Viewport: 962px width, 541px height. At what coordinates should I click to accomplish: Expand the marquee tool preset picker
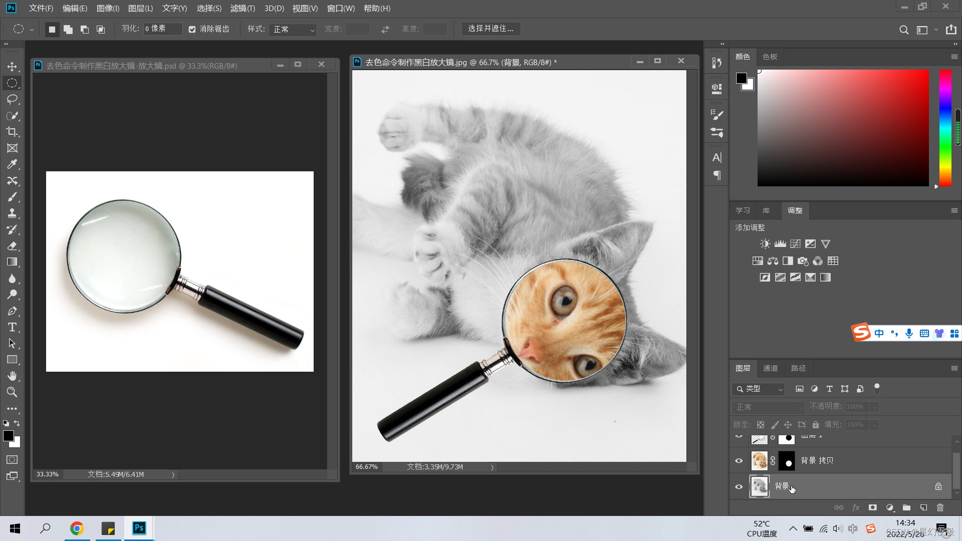click(32, 30)
